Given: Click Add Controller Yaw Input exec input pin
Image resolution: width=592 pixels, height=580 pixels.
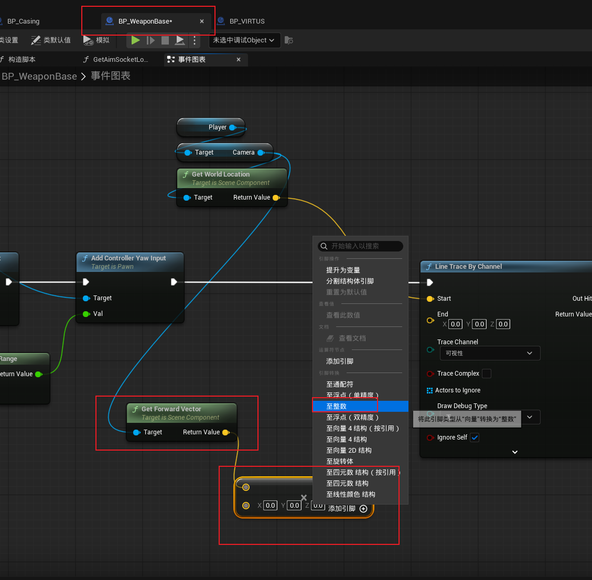Looking at the screenshot, I should [85, 282].
